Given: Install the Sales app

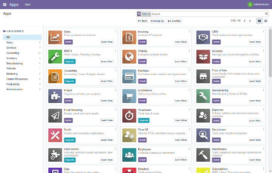Looking at the screenshot, I should 68,42.
